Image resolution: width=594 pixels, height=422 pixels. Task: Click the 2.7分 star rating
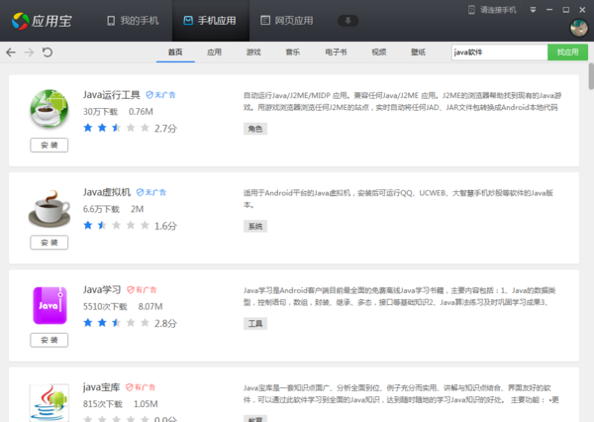tap(130, 128)
